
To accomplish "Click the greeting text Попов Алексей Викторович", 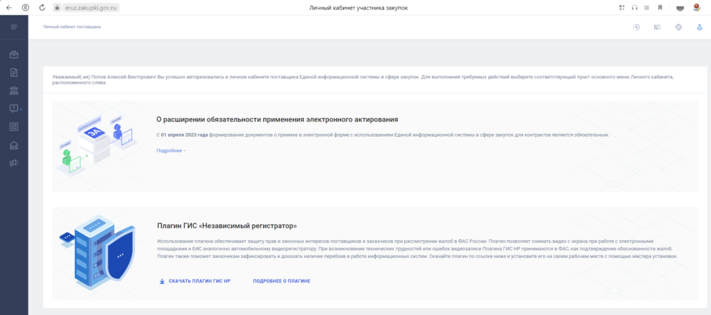I will click(123, 77).
